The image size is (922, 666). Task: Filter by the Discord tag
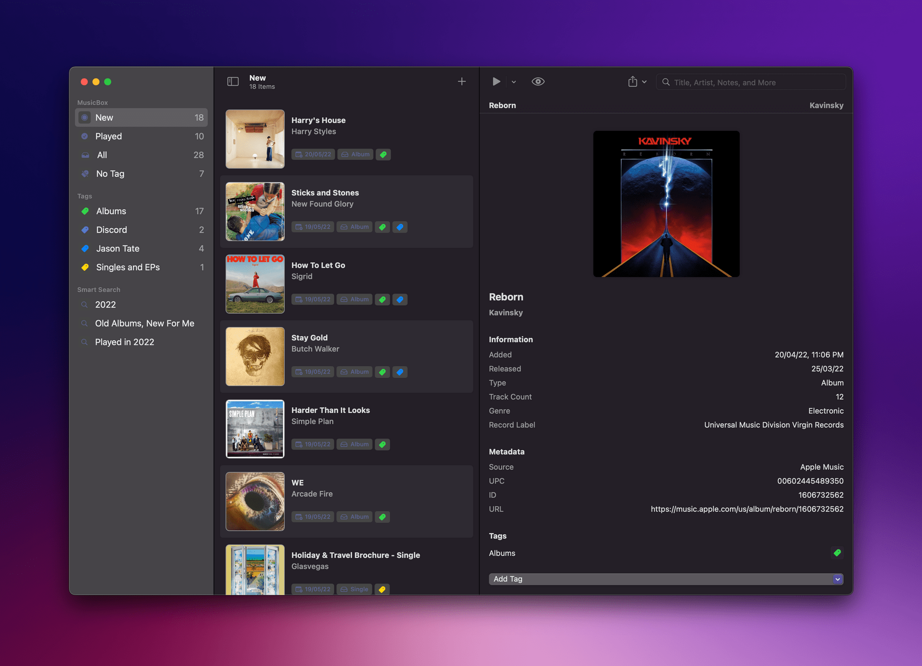pyautogui.click(x=141, y=230)
